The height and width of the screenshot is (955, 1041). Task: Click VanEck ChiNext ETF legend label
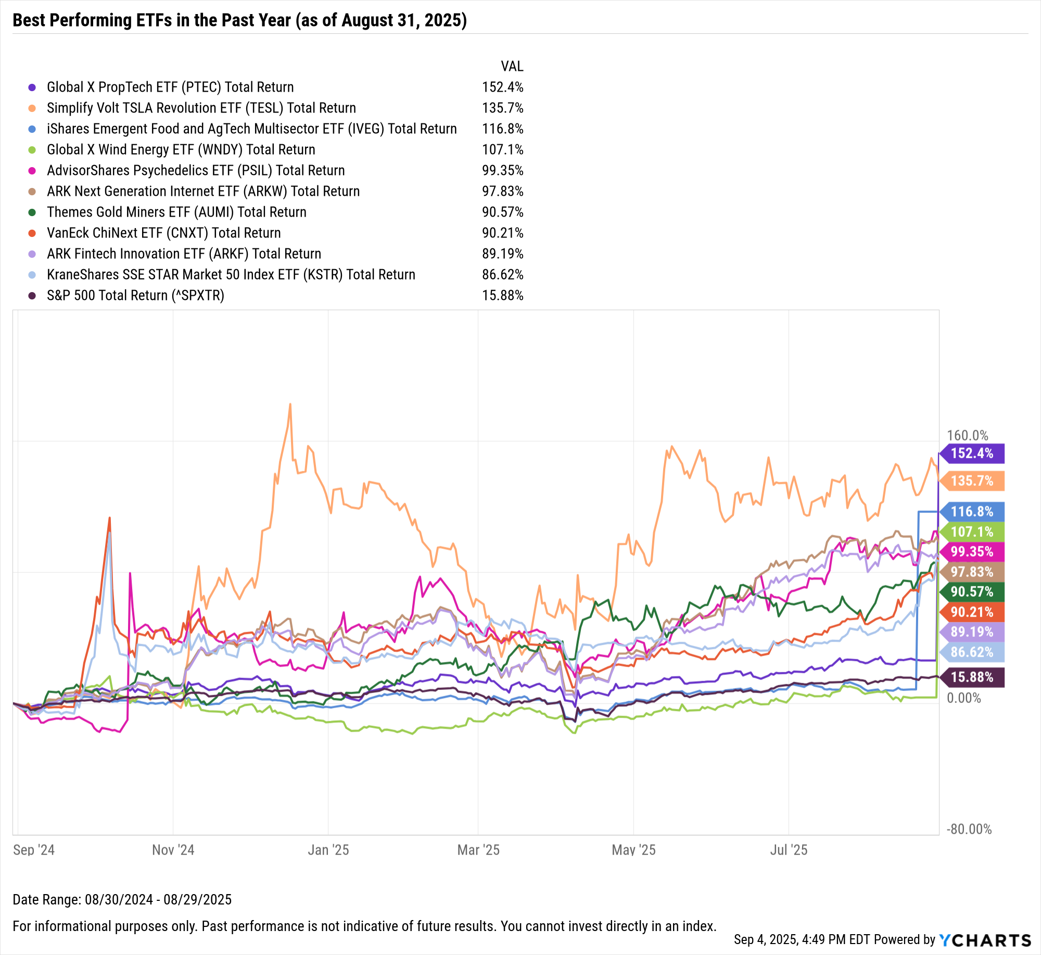163,233
